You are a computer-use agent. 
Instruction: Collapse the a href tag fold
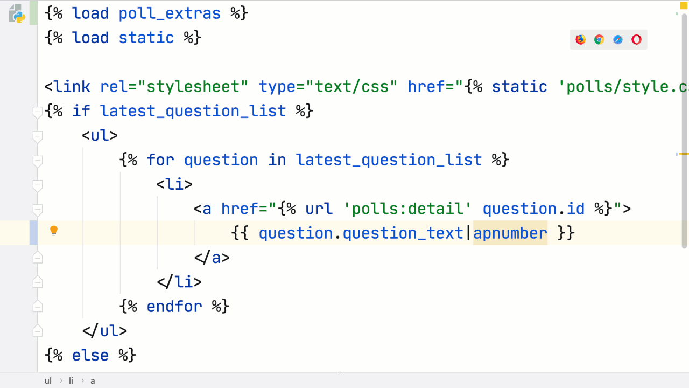click(x=37, y=210)
